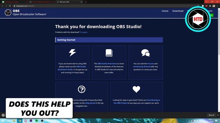This screenshot has height=123, width=220.
Task: Reload the page with the refresh icon
Action: [10, 6]
